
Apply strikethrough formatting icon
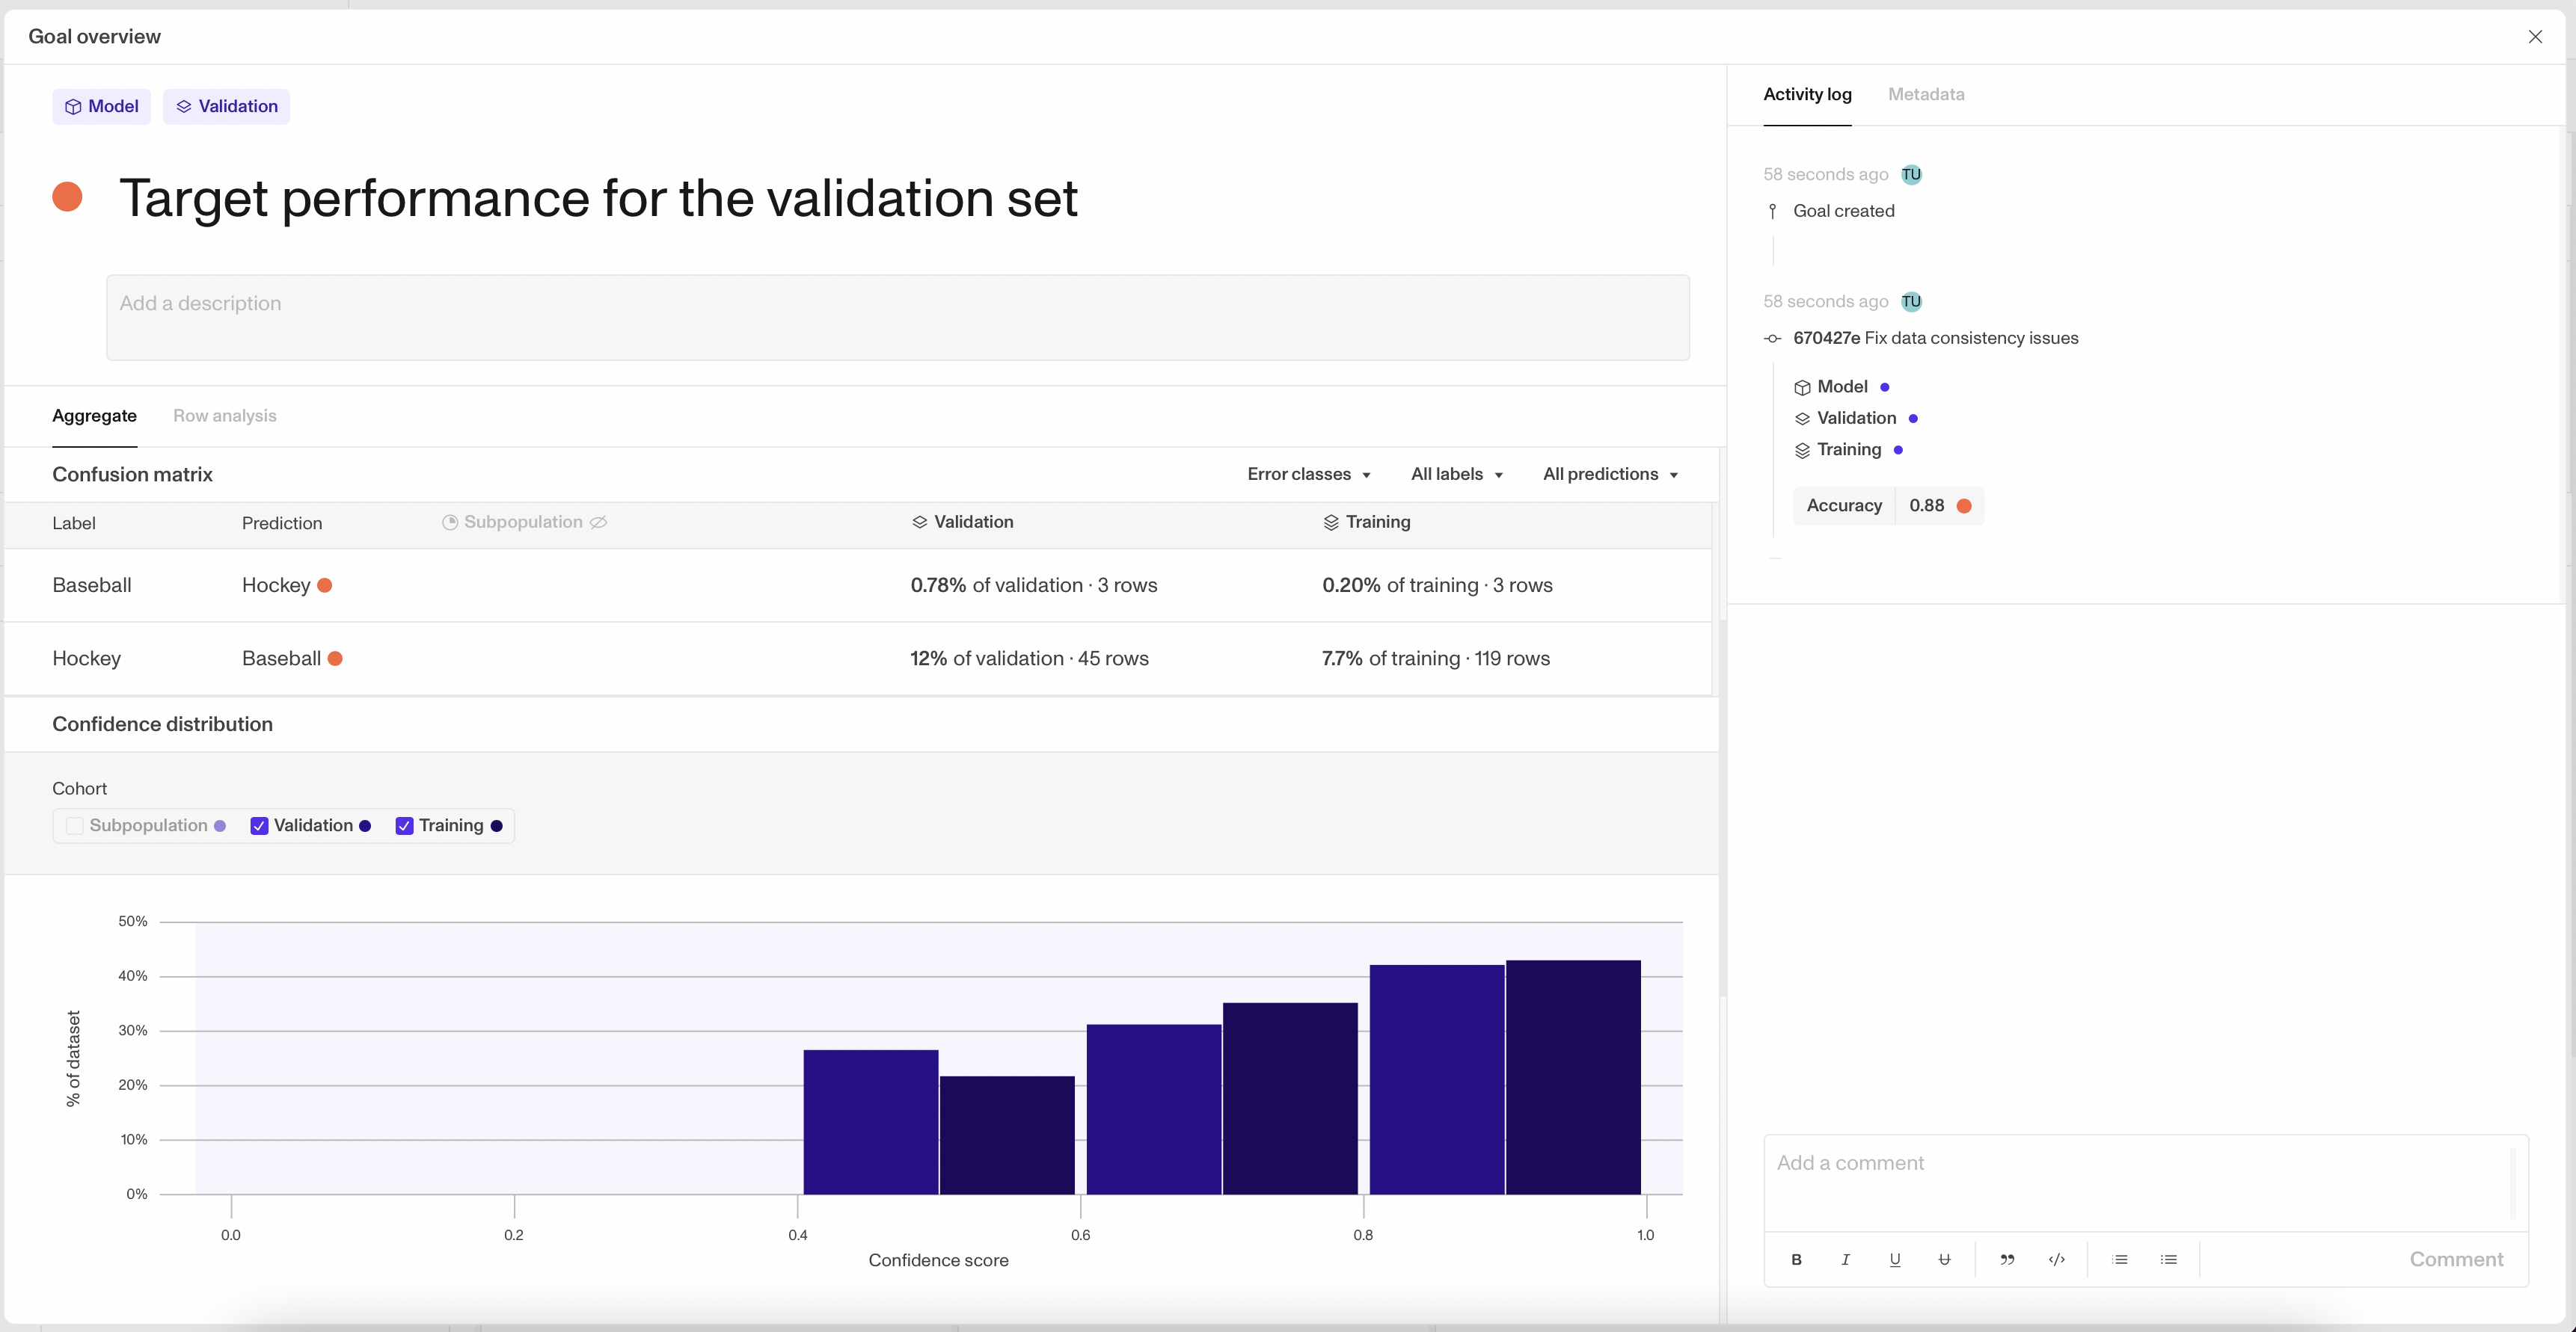1944,1259
